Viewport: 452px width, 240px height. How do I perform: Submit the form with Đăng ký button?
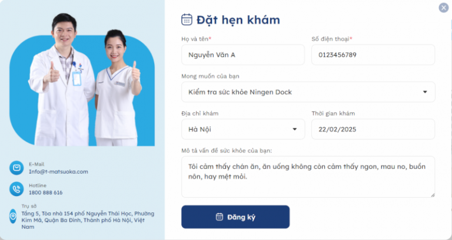click(x=235, y=217)
